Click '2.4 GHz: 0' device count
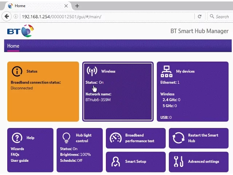 click(x=171, y=100)
